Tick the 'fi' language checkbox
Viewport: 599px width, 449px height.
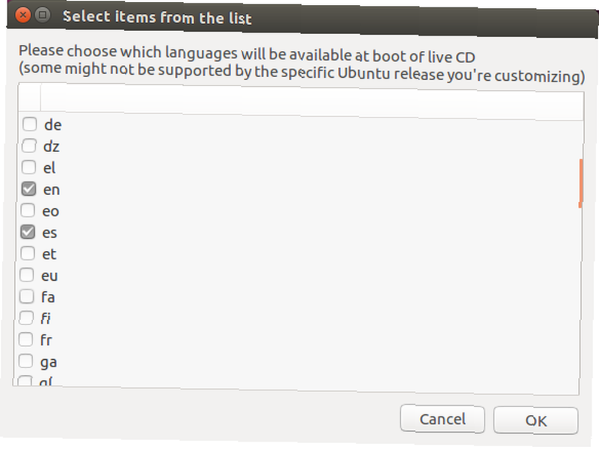[x=26, y=318]
